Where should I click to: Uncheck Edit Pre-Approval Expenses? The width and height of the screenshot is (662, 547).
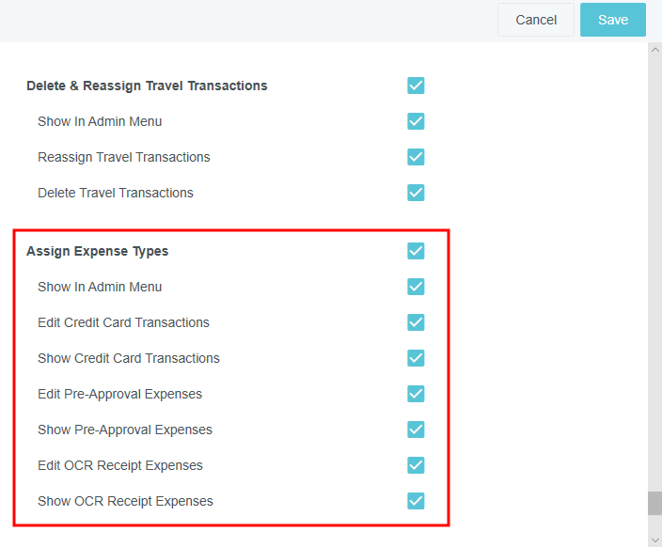pos(416,394)
